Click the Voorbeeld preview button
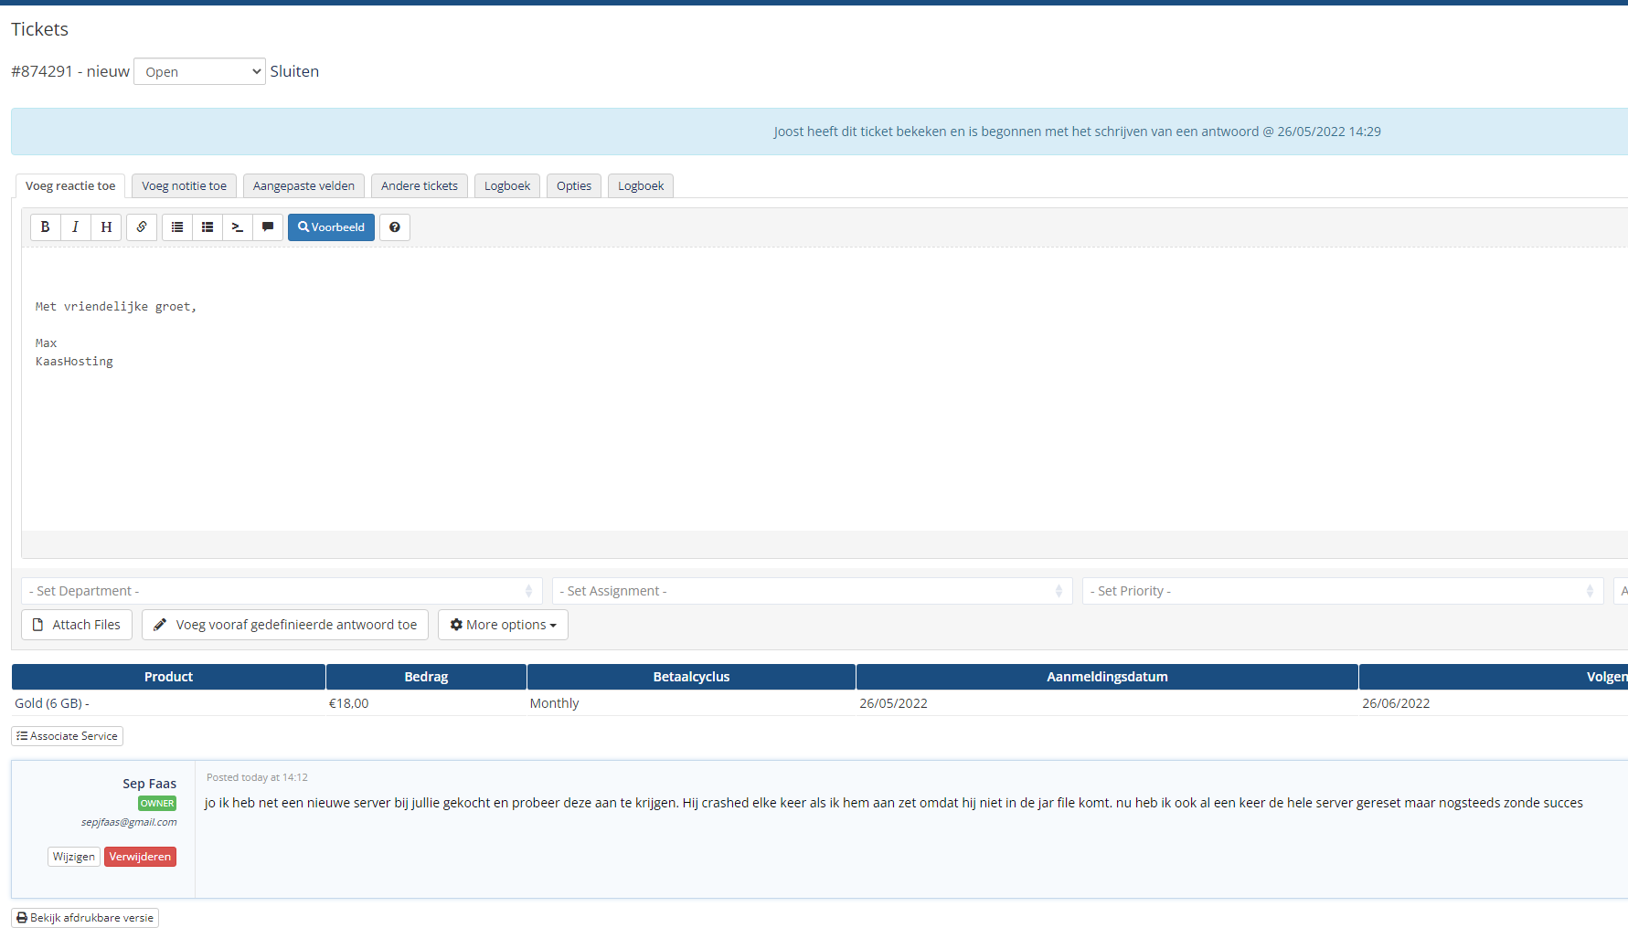1628x938 pixels. coord(331,227)
